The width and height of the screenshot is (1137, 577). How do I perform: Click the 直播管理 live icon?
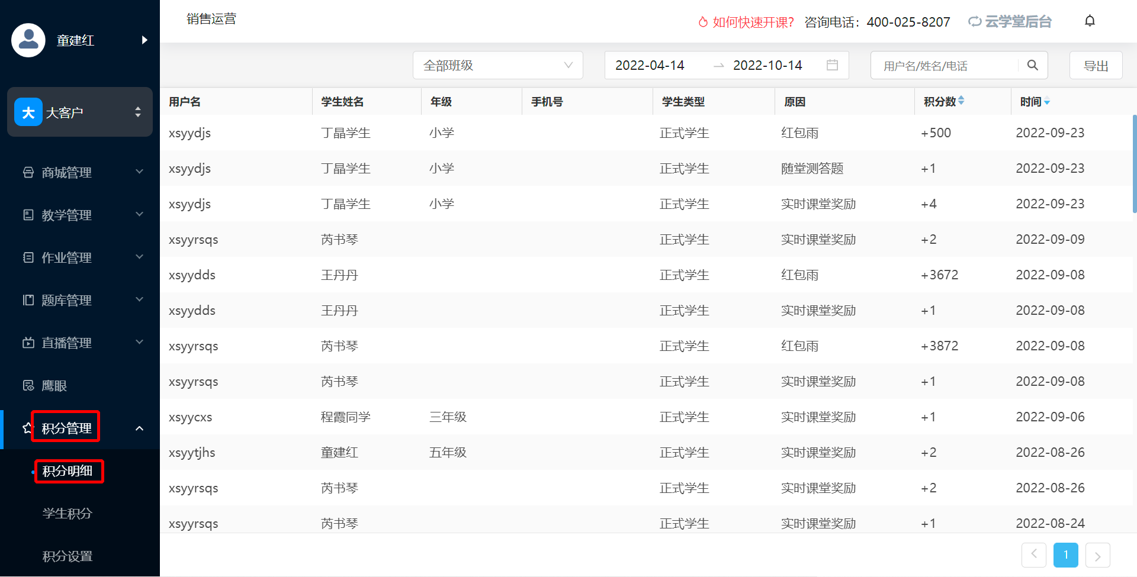28,343
